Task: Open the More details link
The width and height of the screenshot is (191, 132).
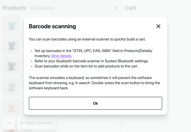Action: pos(61,56)
